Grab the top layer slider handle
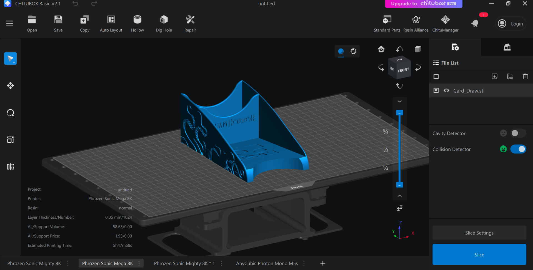 point(399,113)
